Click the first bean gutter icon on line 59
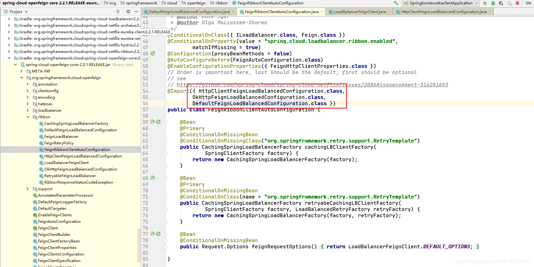 click(x=153, y=122)
